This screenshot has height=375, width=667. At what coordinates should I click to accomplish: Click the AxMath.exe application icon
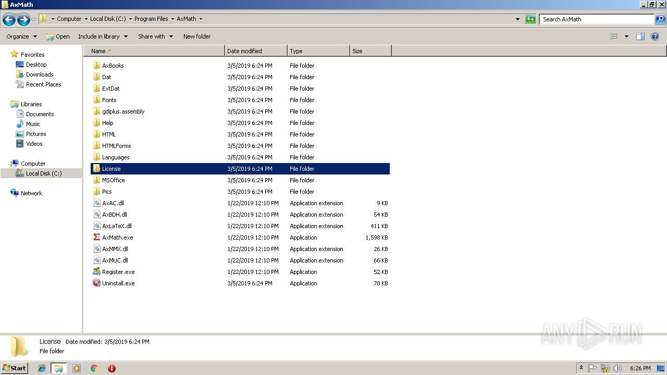point(96,238)
